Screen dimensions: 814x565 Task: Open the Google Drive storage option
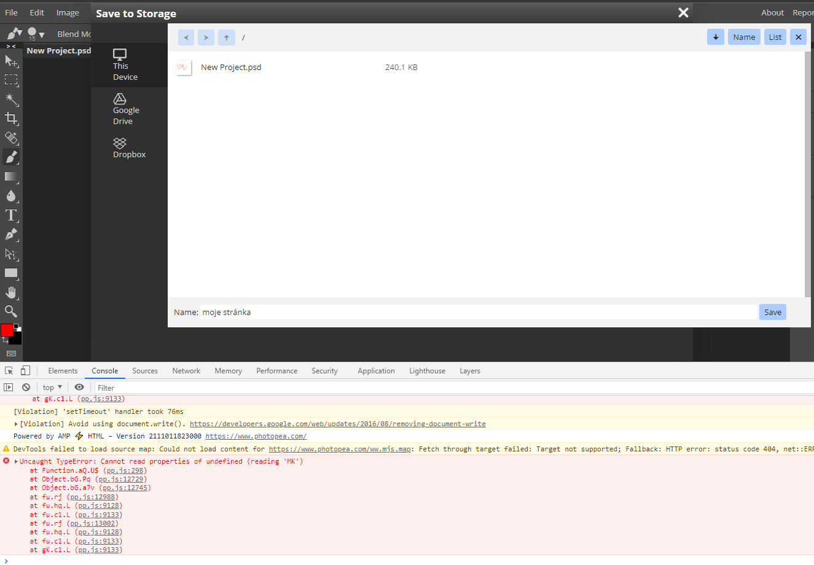126,109
